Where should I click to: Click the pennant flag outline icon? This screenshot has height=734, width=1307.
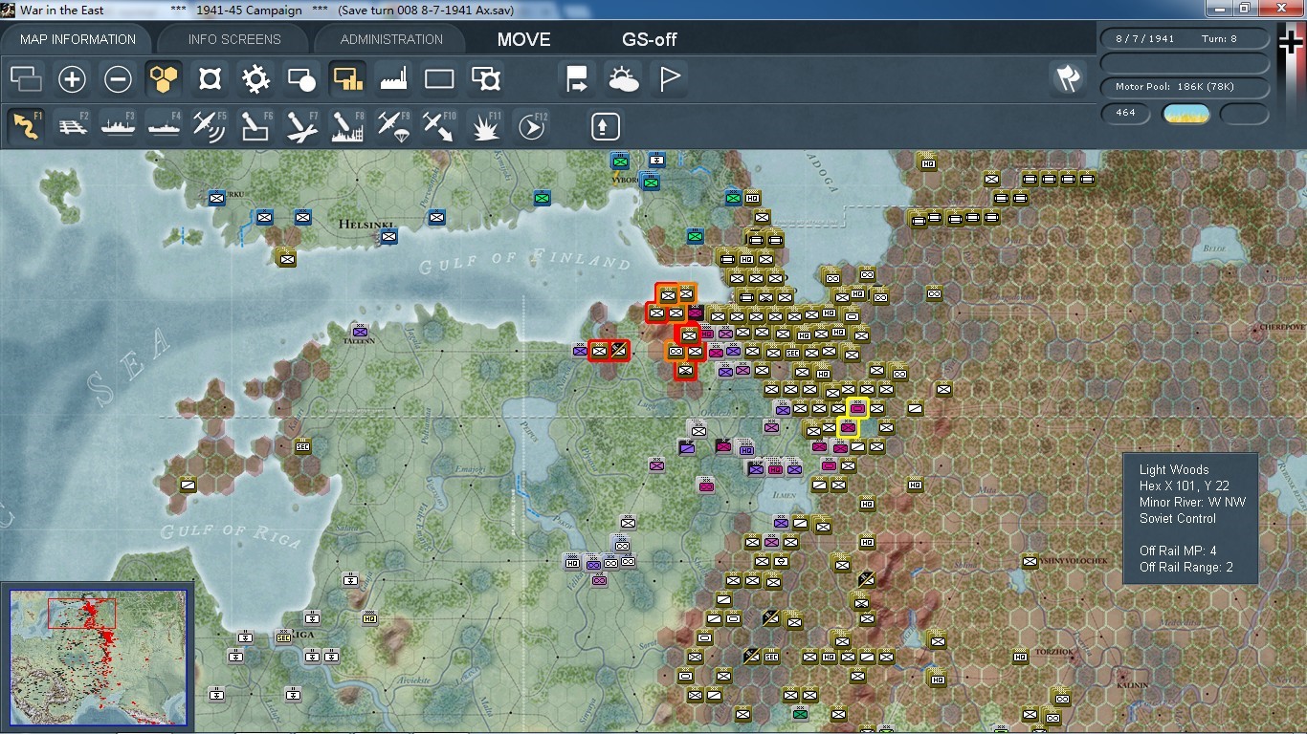pyautogui.click(x=669, y=78)
